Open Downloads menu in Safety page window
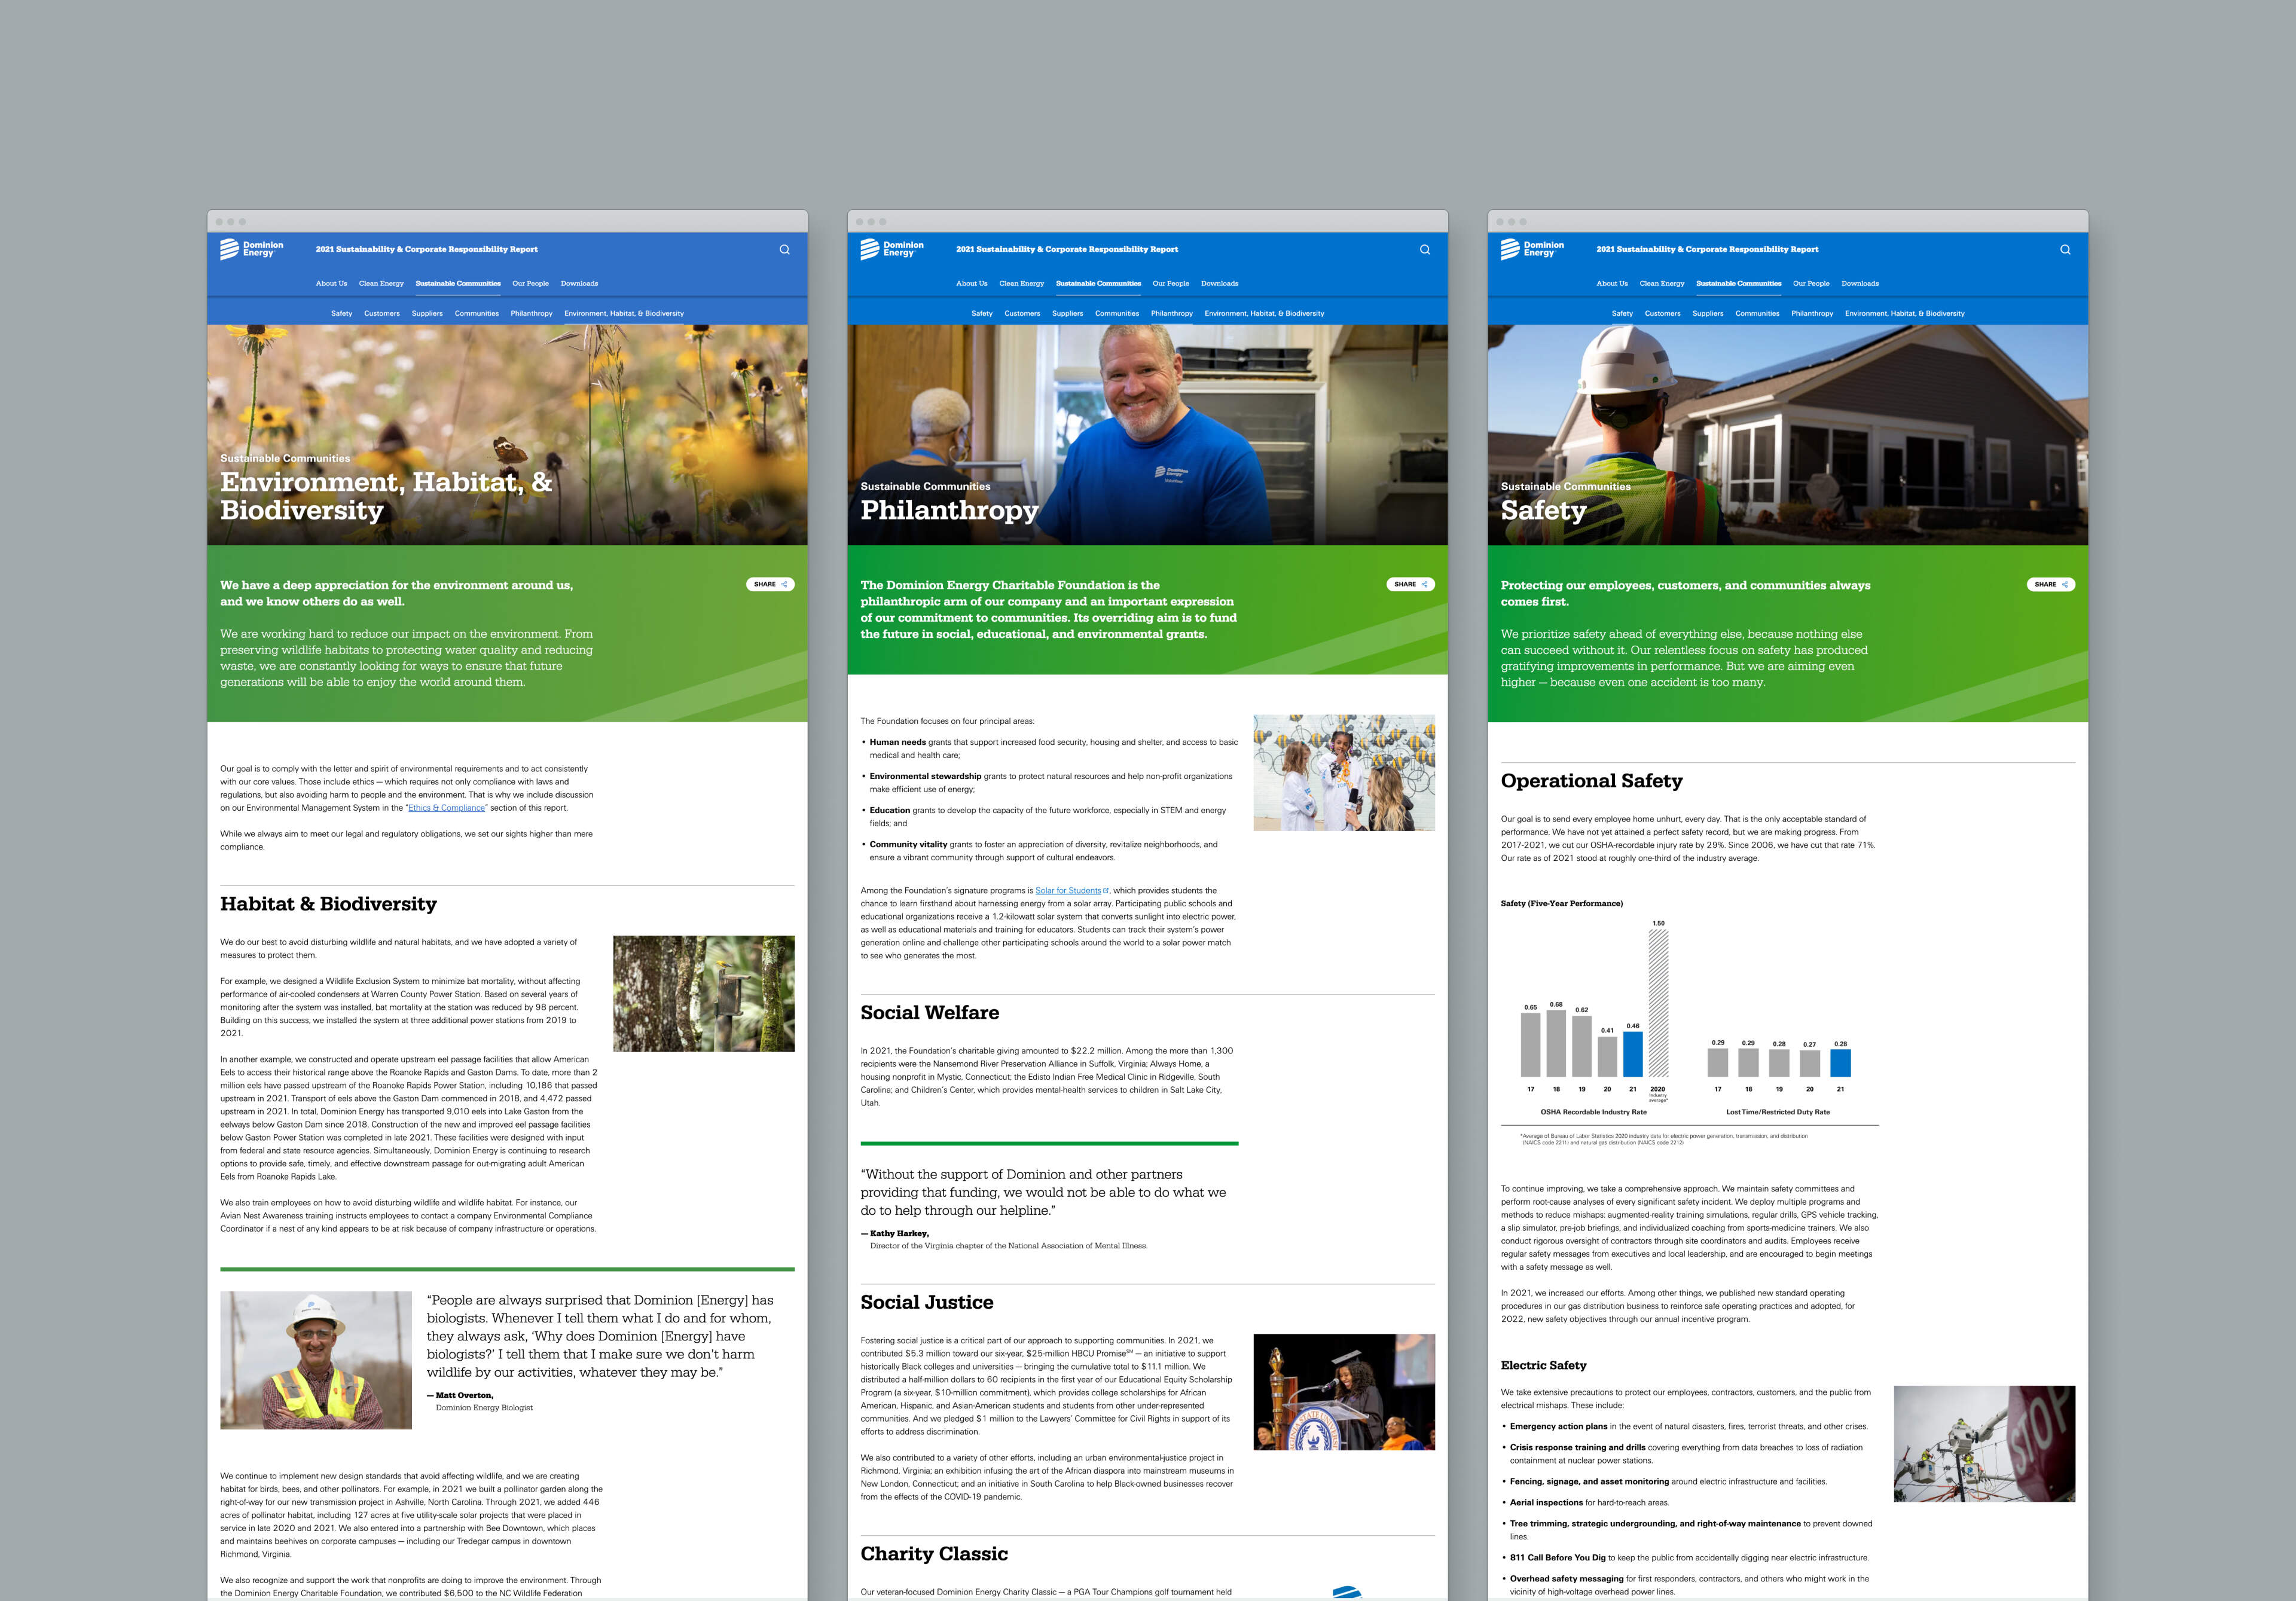Viewport: 2296px width, 1601px height. click(x=1860, y=283)
